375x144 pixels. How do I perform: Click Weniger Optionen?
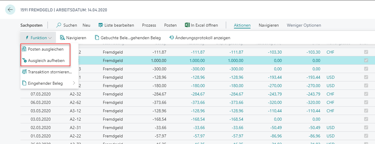[x=304, y=25]
